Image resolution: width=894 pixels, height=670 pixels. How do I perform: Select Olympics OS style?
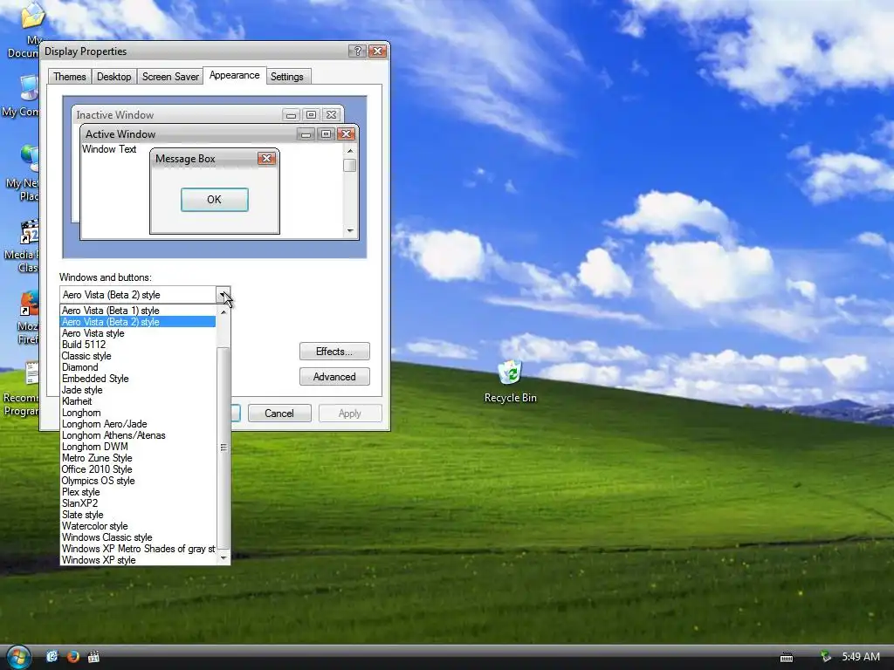(x=138, y=481)
